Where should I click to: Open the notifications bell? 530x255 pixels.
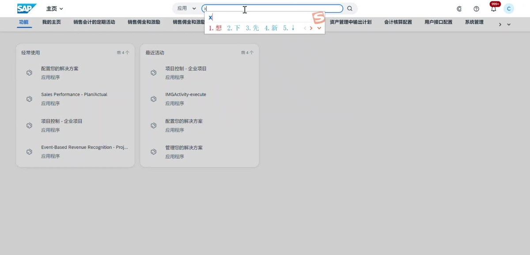[x=493, y=9]
